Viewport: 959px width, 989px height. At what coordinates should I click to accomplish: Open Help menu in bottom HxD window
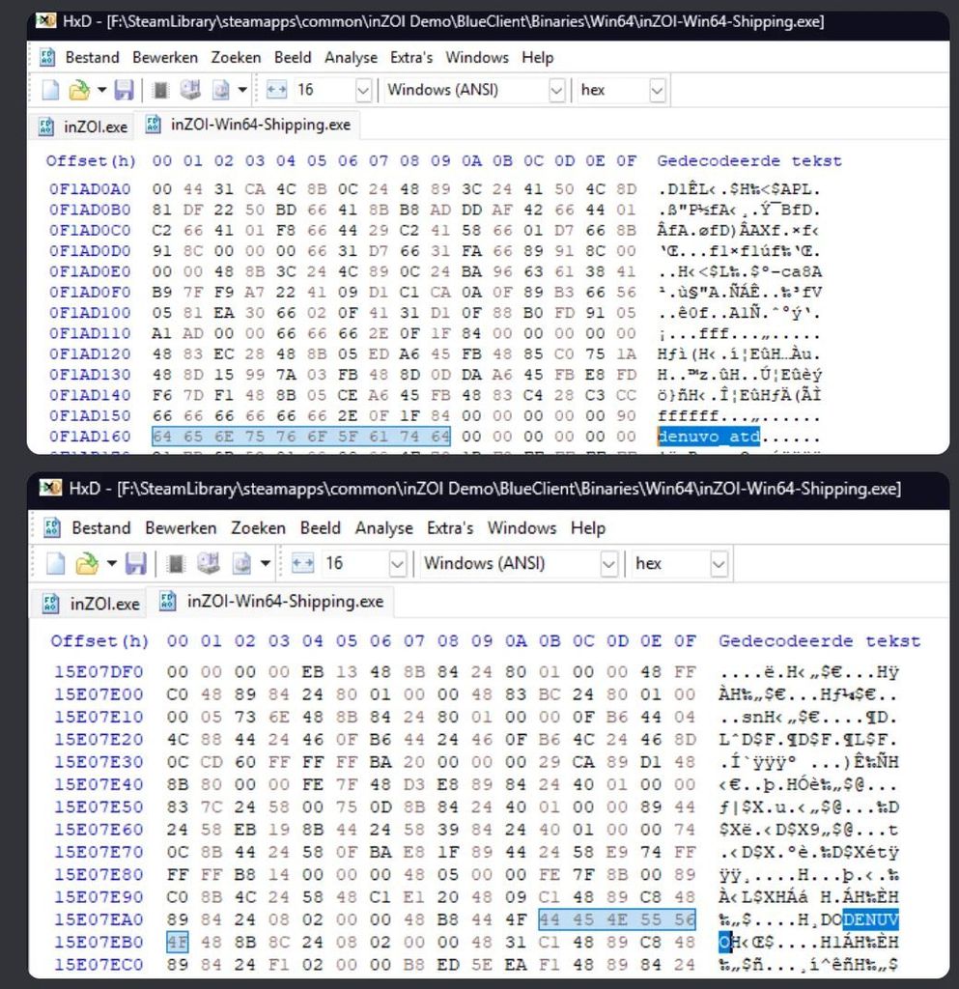(588, 528)
